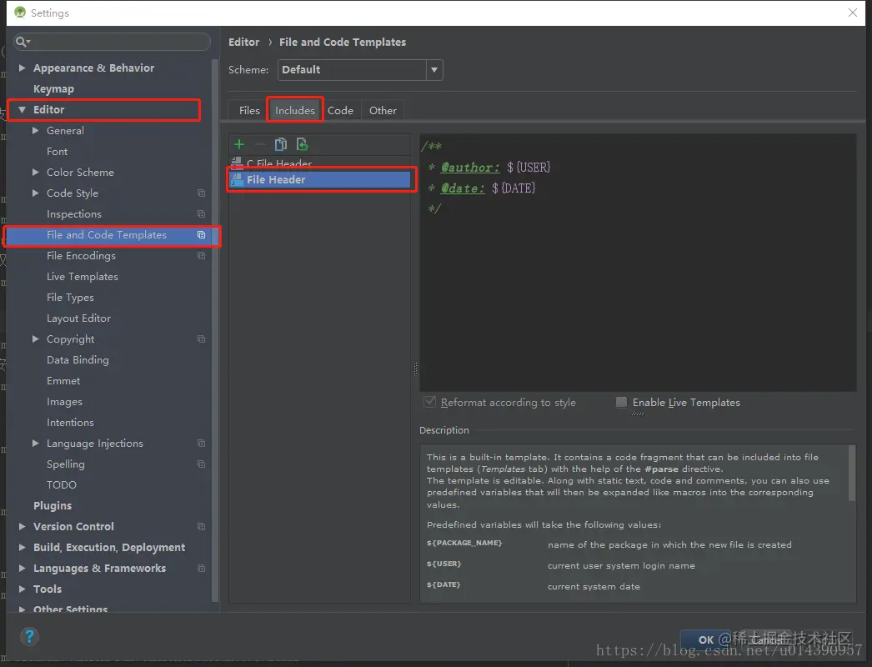
Task: Click the Reset to Default template icon
Action: 302,144
